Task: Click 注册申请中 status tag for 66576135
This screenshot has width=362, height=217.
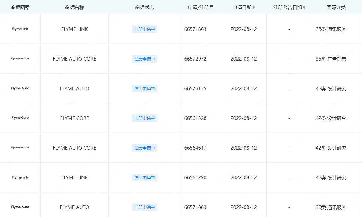Action: pos(144,89)
